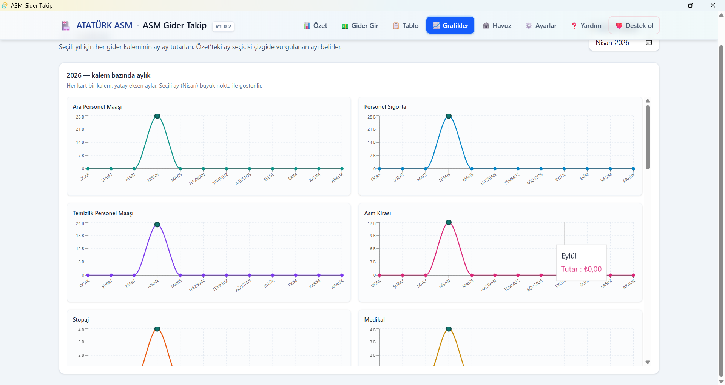Screen dimensions: 725x385
Task: Click the 'Eylül' label in the chart tooltip
Action: click(x=569, y=256)
